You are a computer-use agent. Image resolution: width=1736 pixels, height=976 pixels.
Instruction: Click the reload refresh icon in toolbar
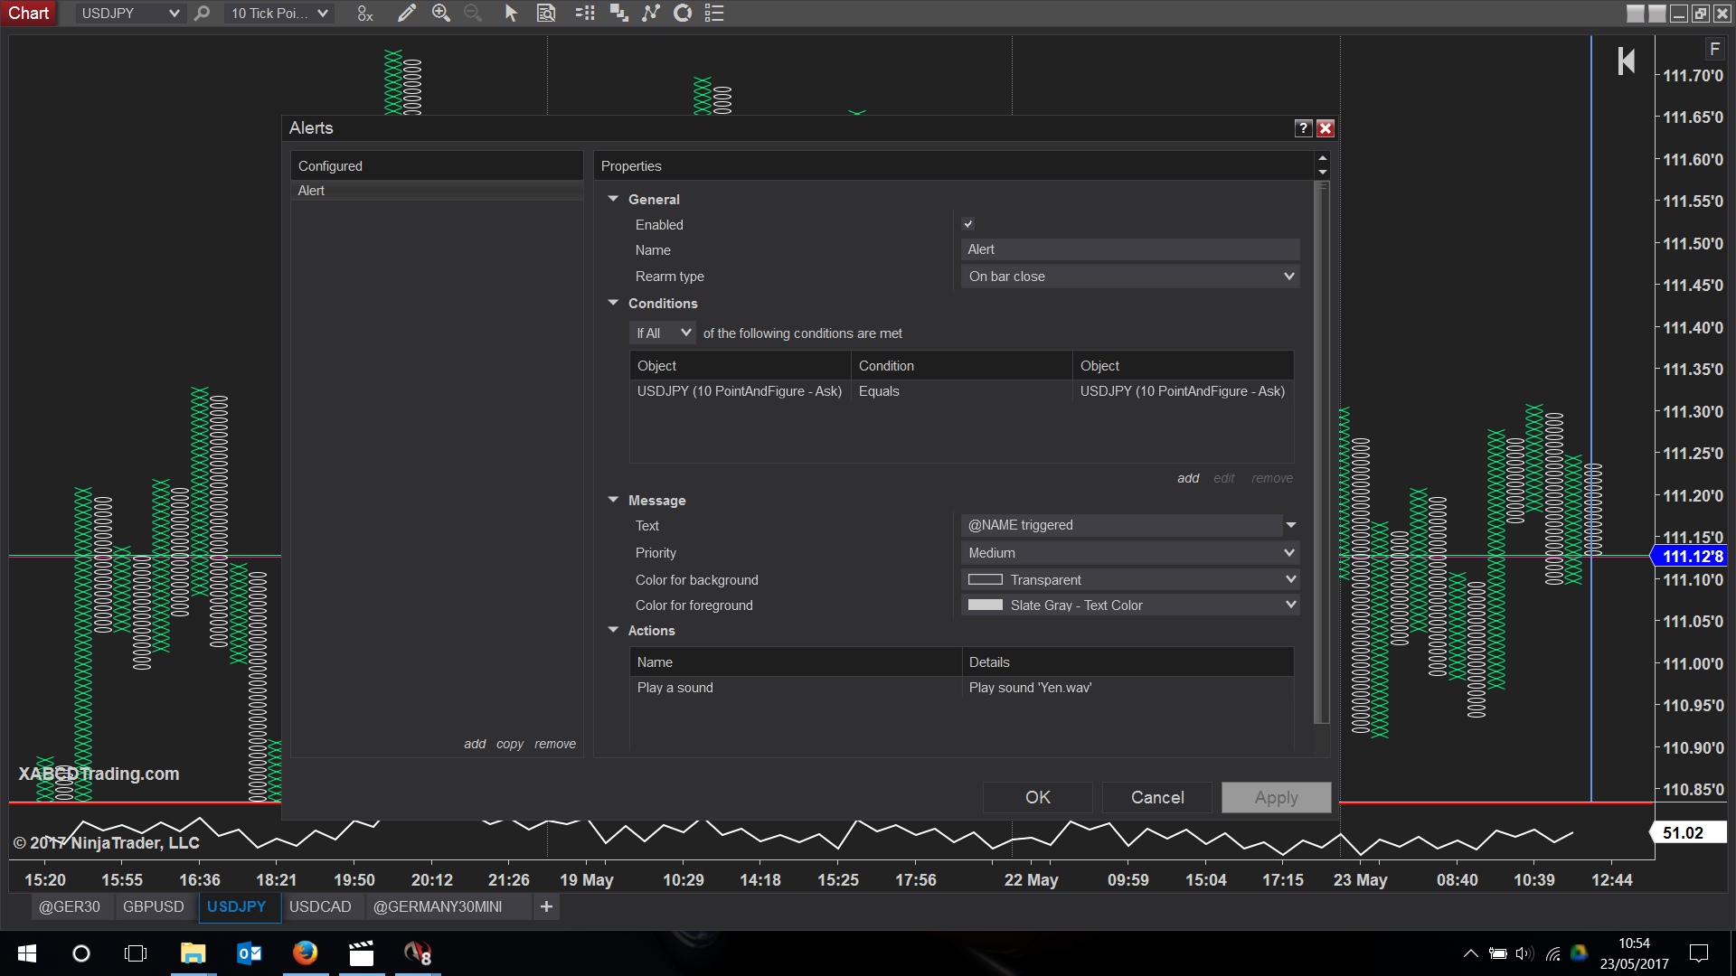(683, 14)
